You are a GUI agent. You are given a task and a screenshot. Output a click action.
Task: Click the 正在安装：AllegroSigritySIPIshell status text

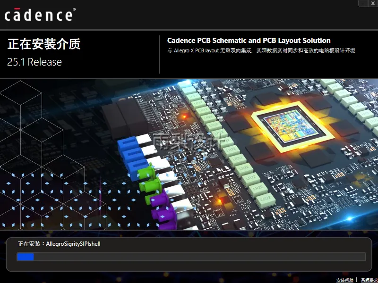tap(59, 244)
